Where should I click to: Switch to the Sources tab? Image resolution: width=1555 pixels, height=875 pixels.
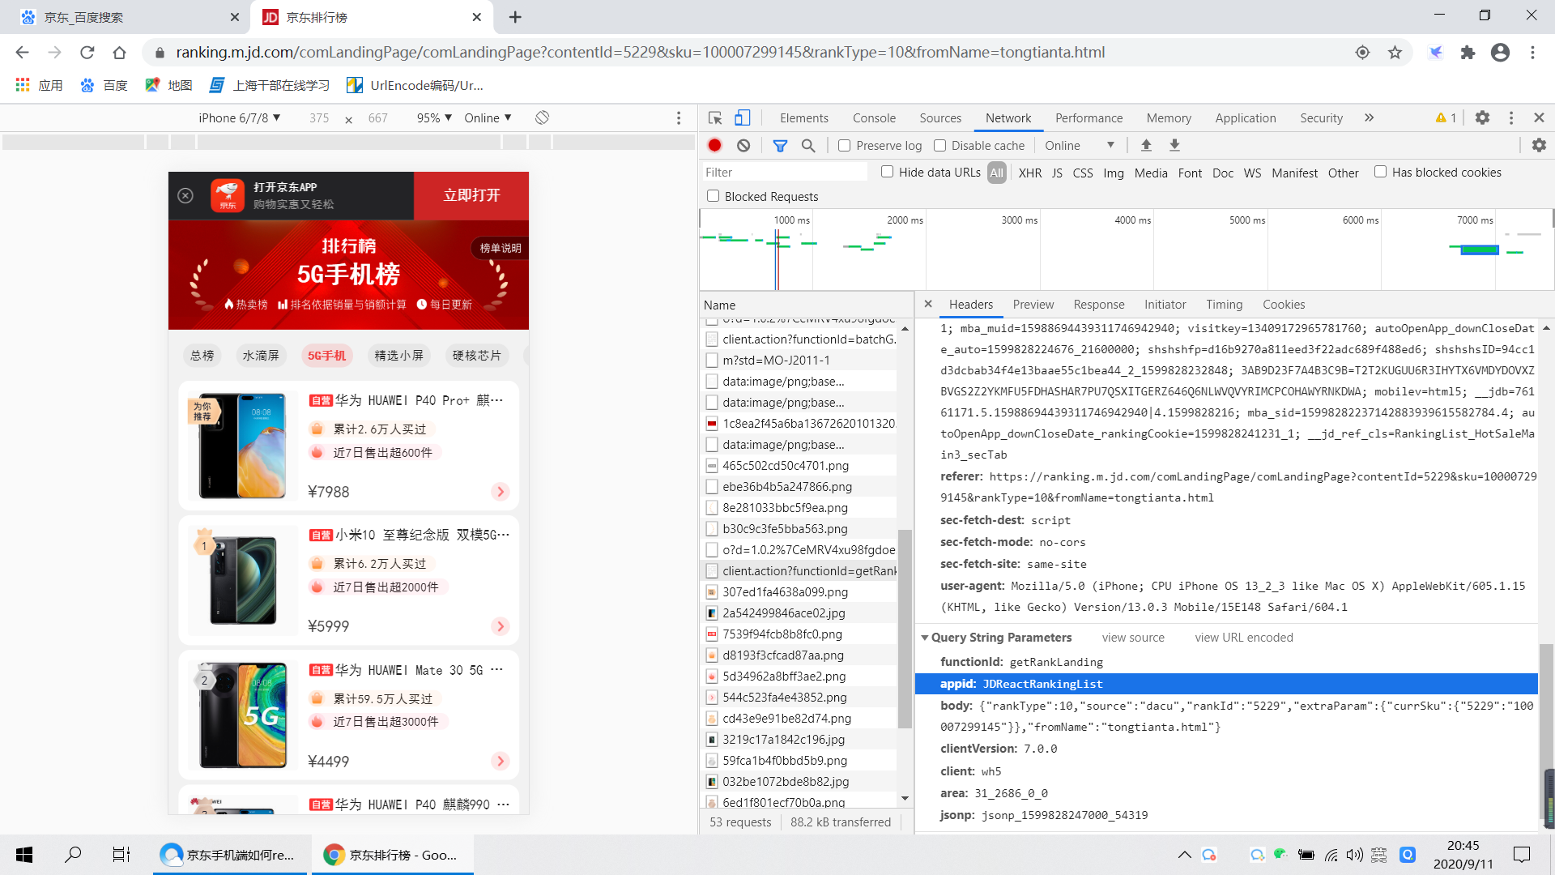click(940, 118)
